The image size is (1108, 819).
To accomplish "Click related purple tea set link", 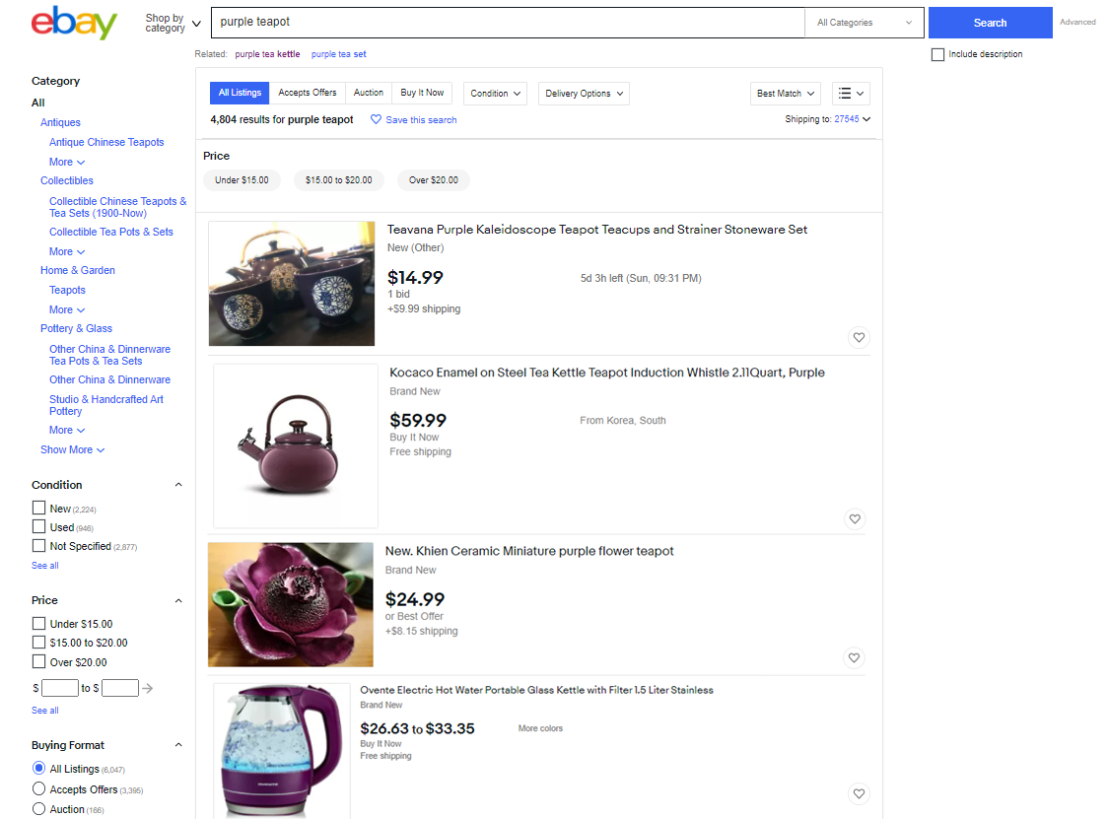I will pyautogui.click(x=338, y=54).
